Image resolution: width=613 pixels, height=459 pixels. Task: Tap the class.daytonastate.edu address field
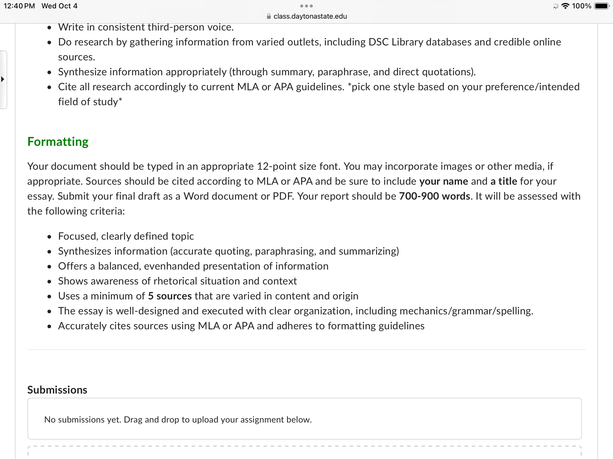[306, 16]
